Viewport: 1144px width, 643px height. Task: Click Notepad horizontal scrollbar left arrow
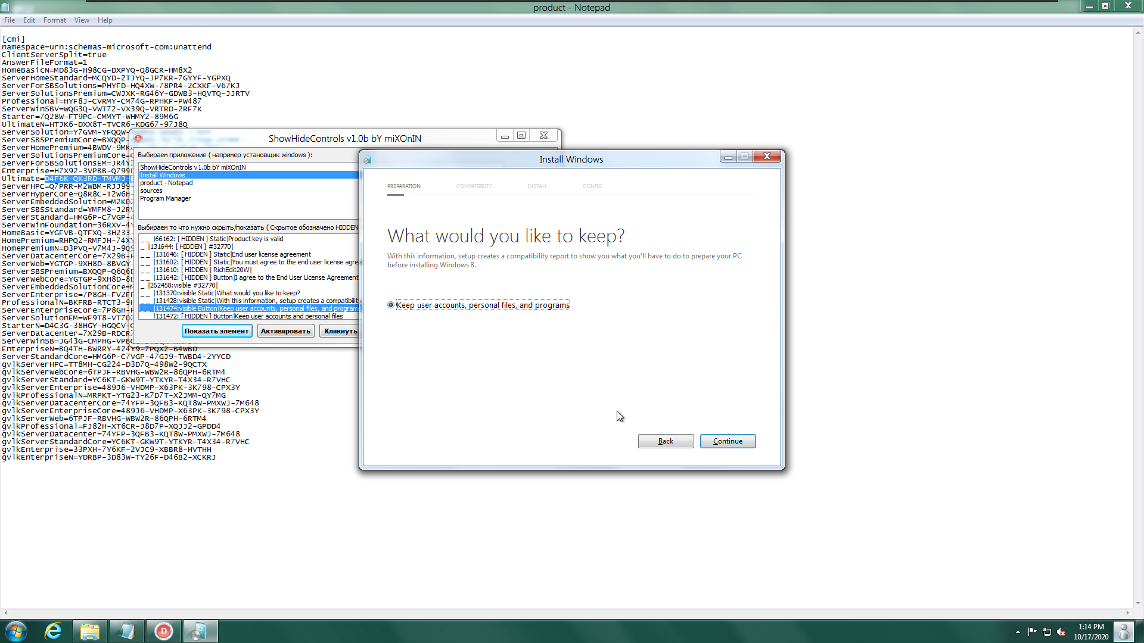(x=6, y=613)
